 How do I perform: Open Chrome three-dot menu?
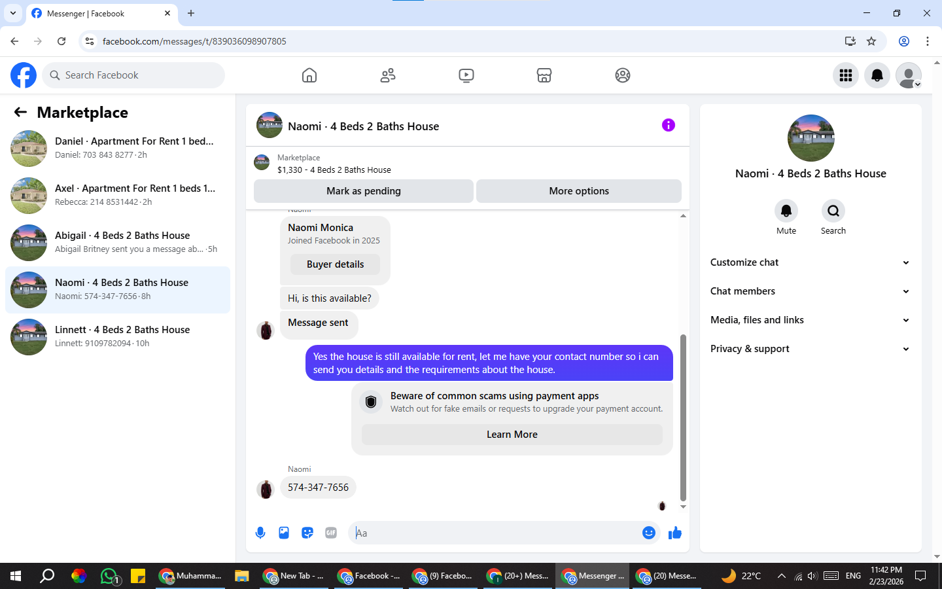928,41
